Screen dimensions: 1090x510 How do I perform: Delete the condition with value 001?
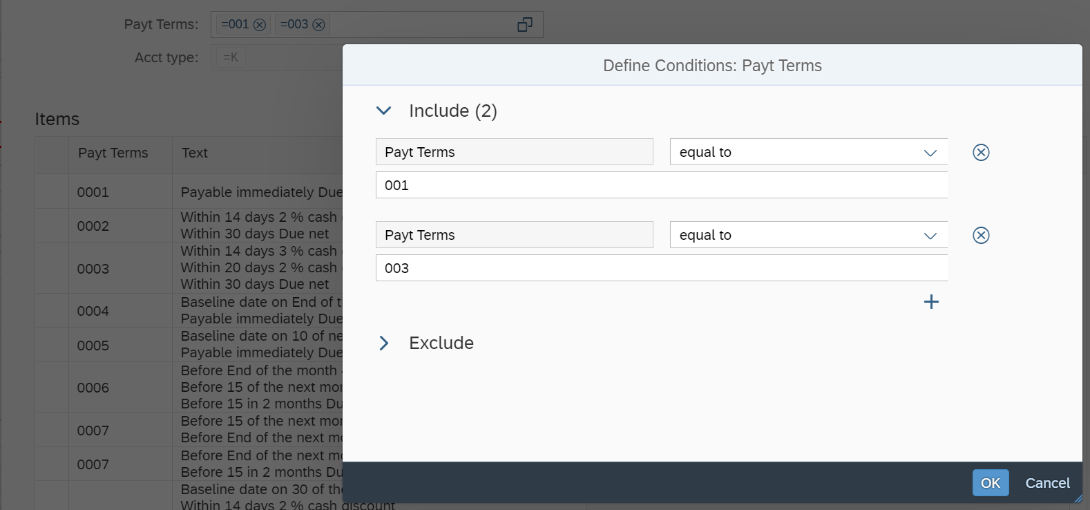[x=981, y=152]
